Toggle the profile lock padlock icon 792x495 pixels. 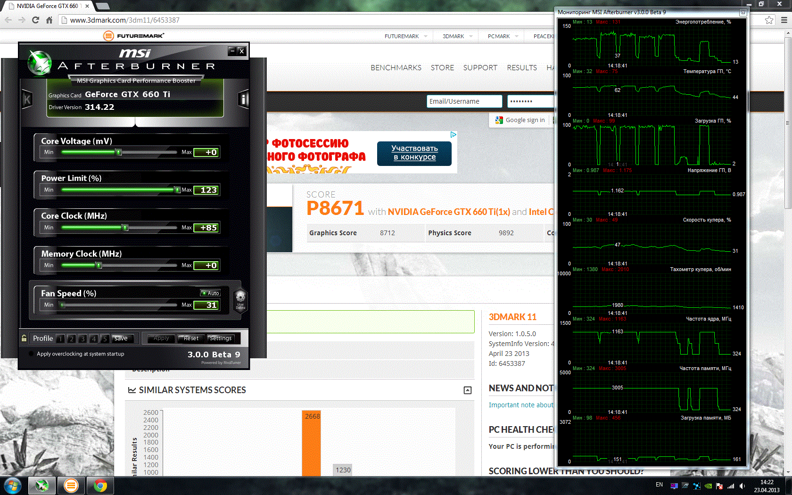pos(24,338)
